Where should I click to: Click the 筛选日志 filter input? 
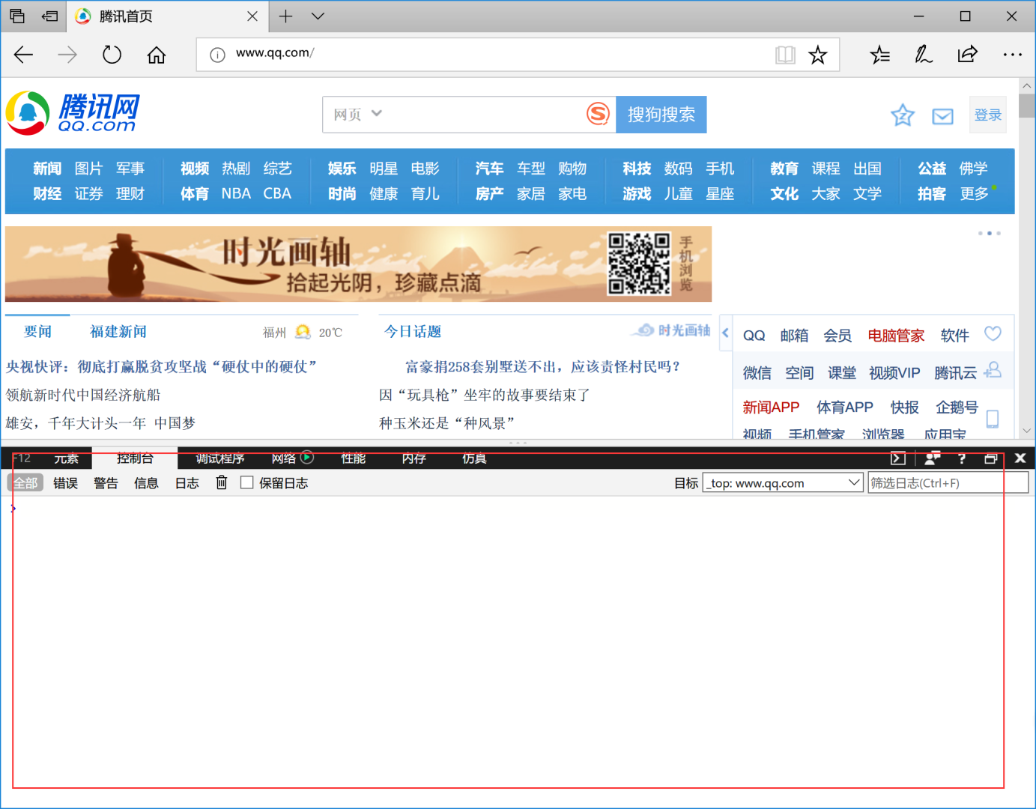tap(948, 483)
